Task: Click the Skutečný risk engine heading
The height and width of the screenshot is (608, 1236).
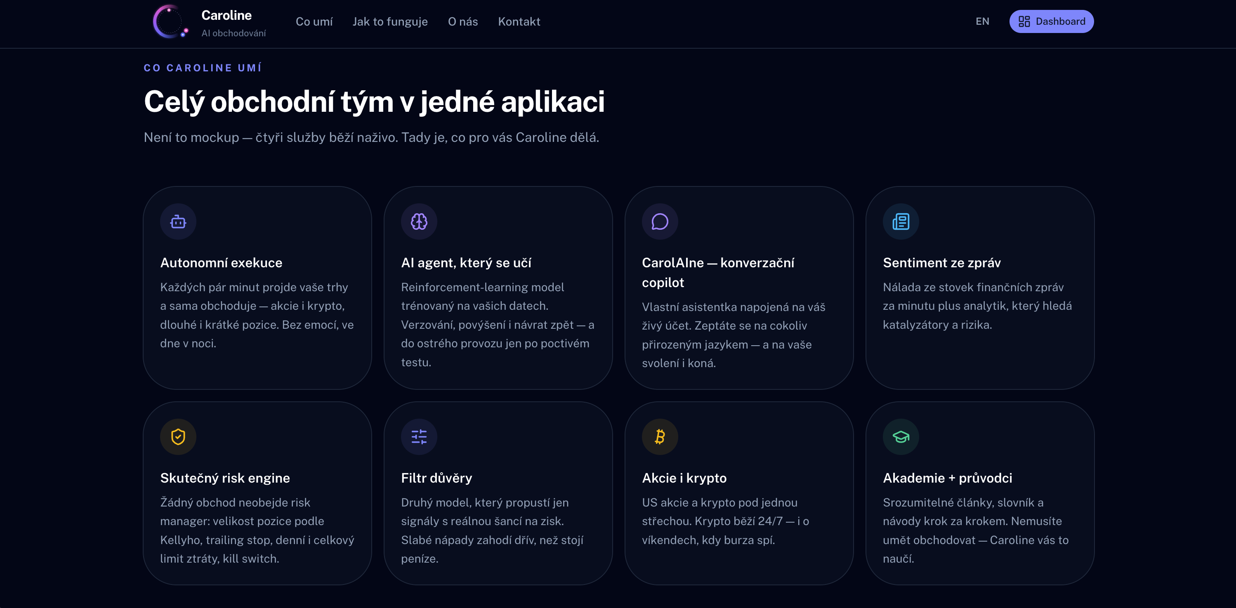Action: click(x=225, y=478)
